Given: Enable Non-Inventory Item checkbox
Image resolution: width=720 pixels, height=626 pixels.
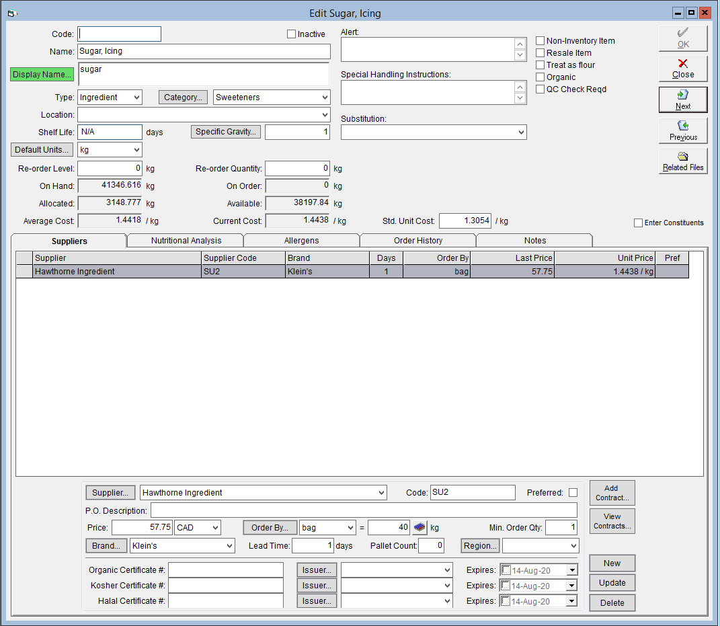Looking at the screenshot, I should [541, 41].
